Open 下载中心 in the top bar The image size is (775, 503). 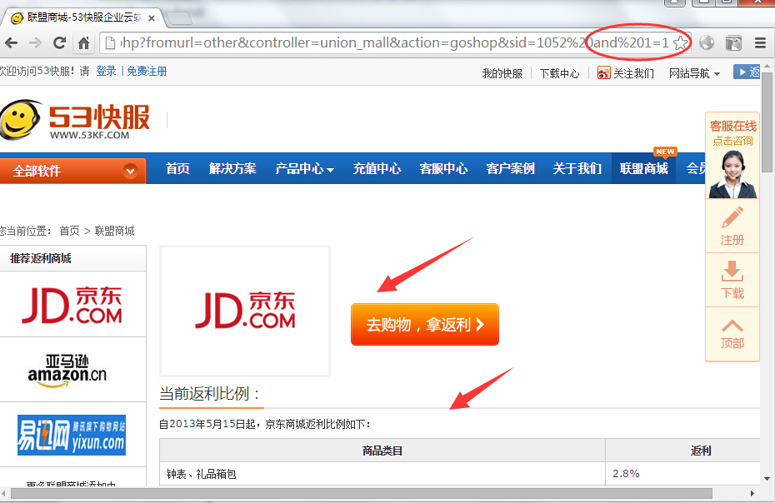[559, 73]
